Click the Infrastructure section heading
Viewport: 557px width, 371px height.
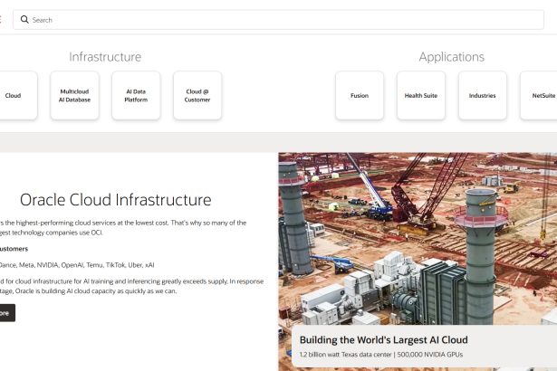tap(105, 57)
